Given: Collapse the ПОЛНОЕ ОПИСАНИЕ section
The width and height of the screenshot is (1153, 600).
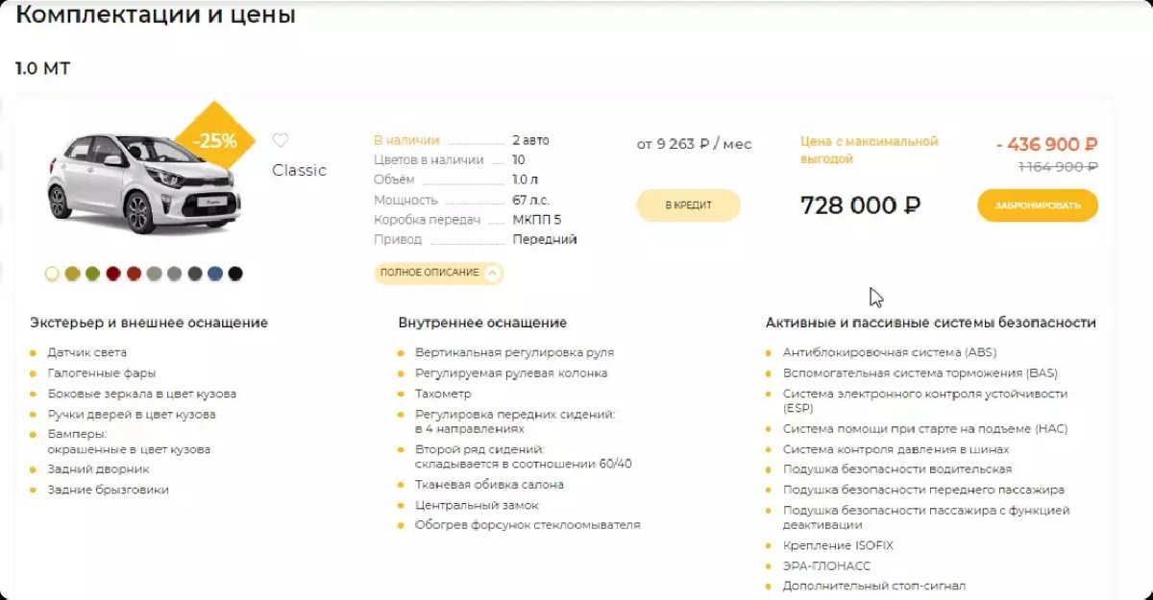Looking at the screenshot, I should [x=438, y=273].
